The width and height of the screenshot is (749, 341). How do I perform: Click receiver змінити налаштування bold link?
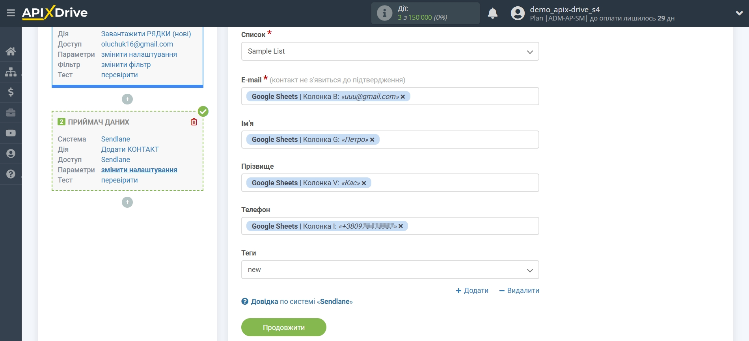click(x=139, y=170)
